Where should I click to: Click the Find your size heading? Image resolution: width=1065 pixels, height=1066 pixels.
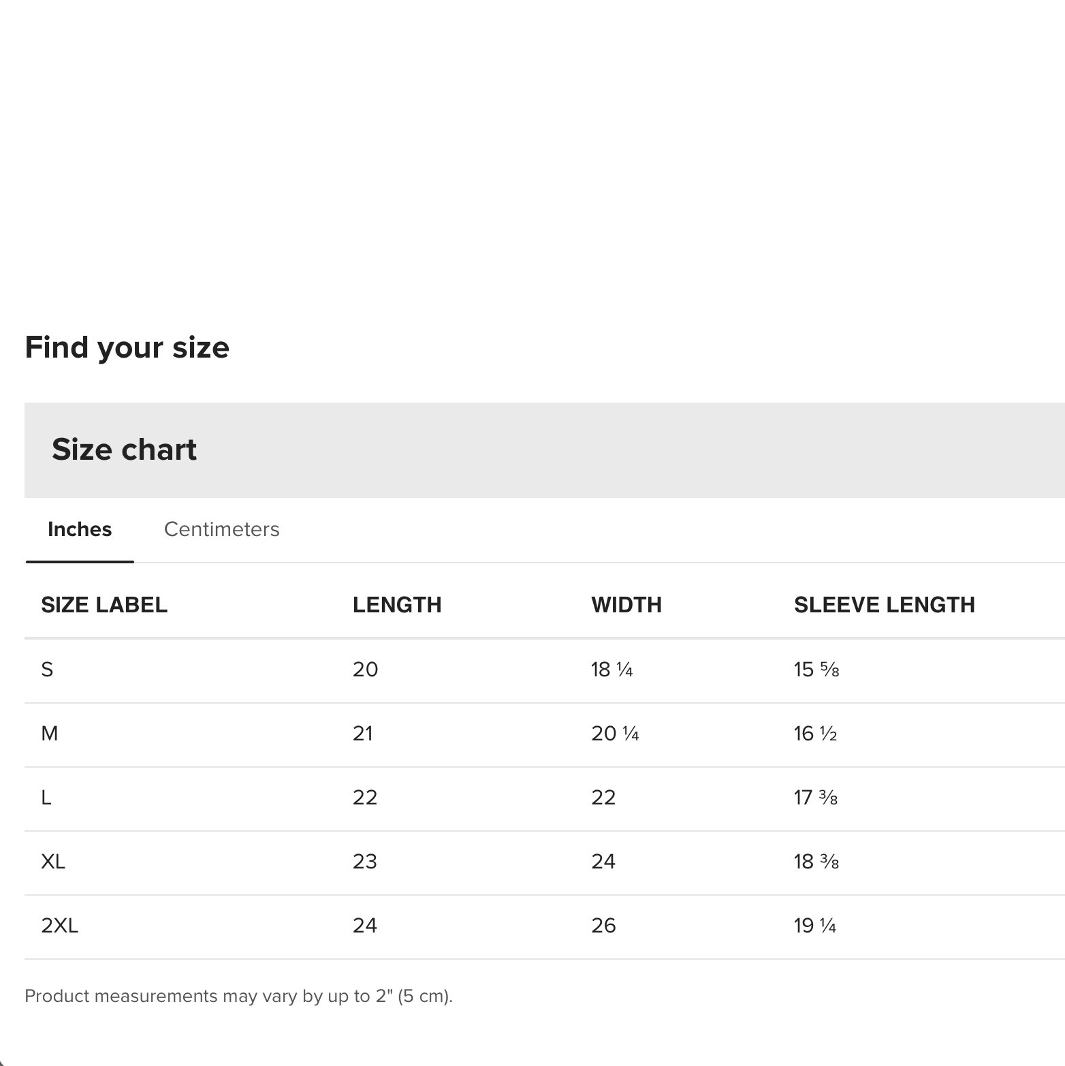point(127,347)
